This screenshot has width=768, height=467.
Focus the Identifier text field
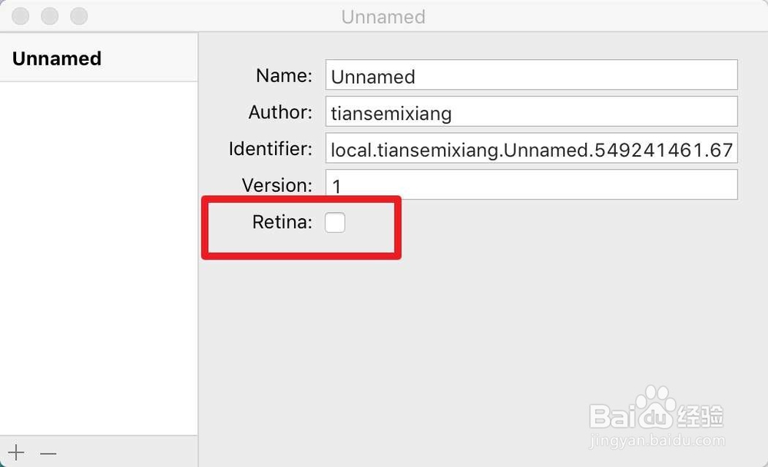531,148
